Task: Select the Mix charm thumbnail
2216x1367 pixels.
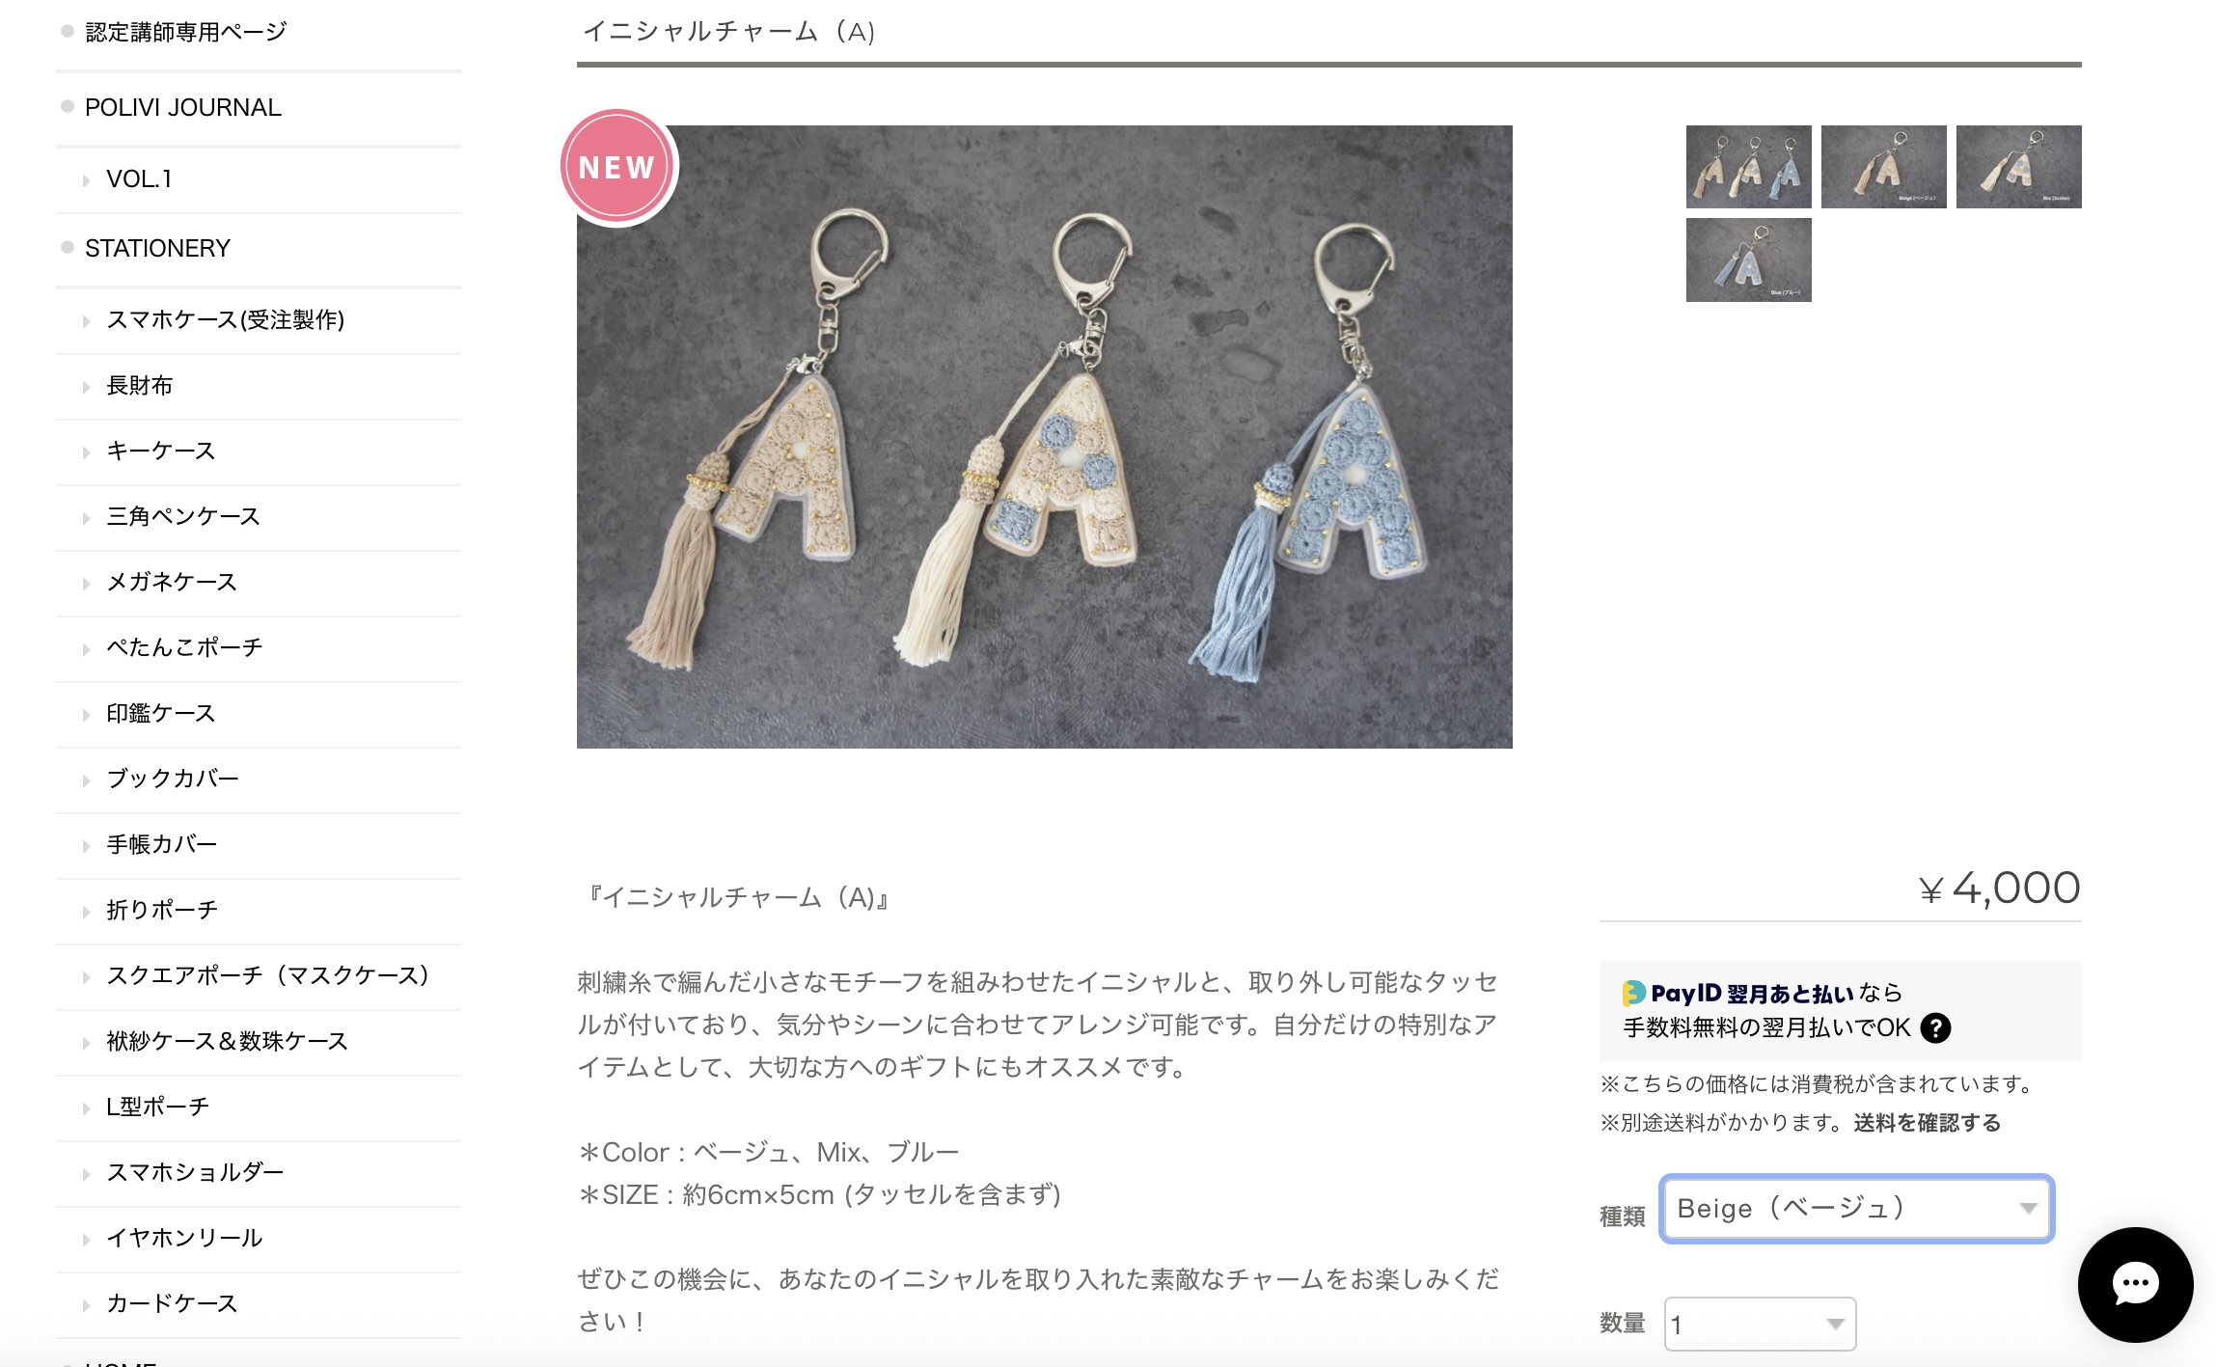Action: coord(2018,167)
